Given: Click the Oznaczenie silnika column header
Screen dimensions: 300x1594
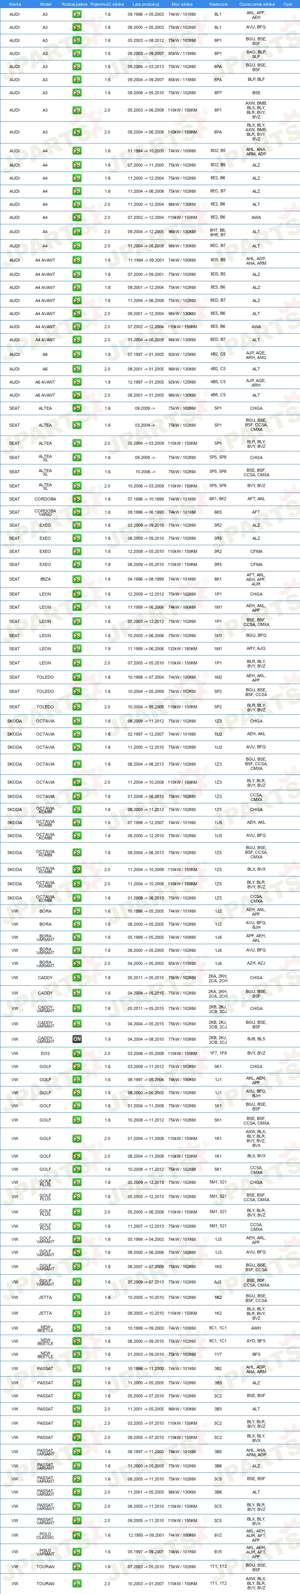Looking at the screenshot, I should coord(256,4).
